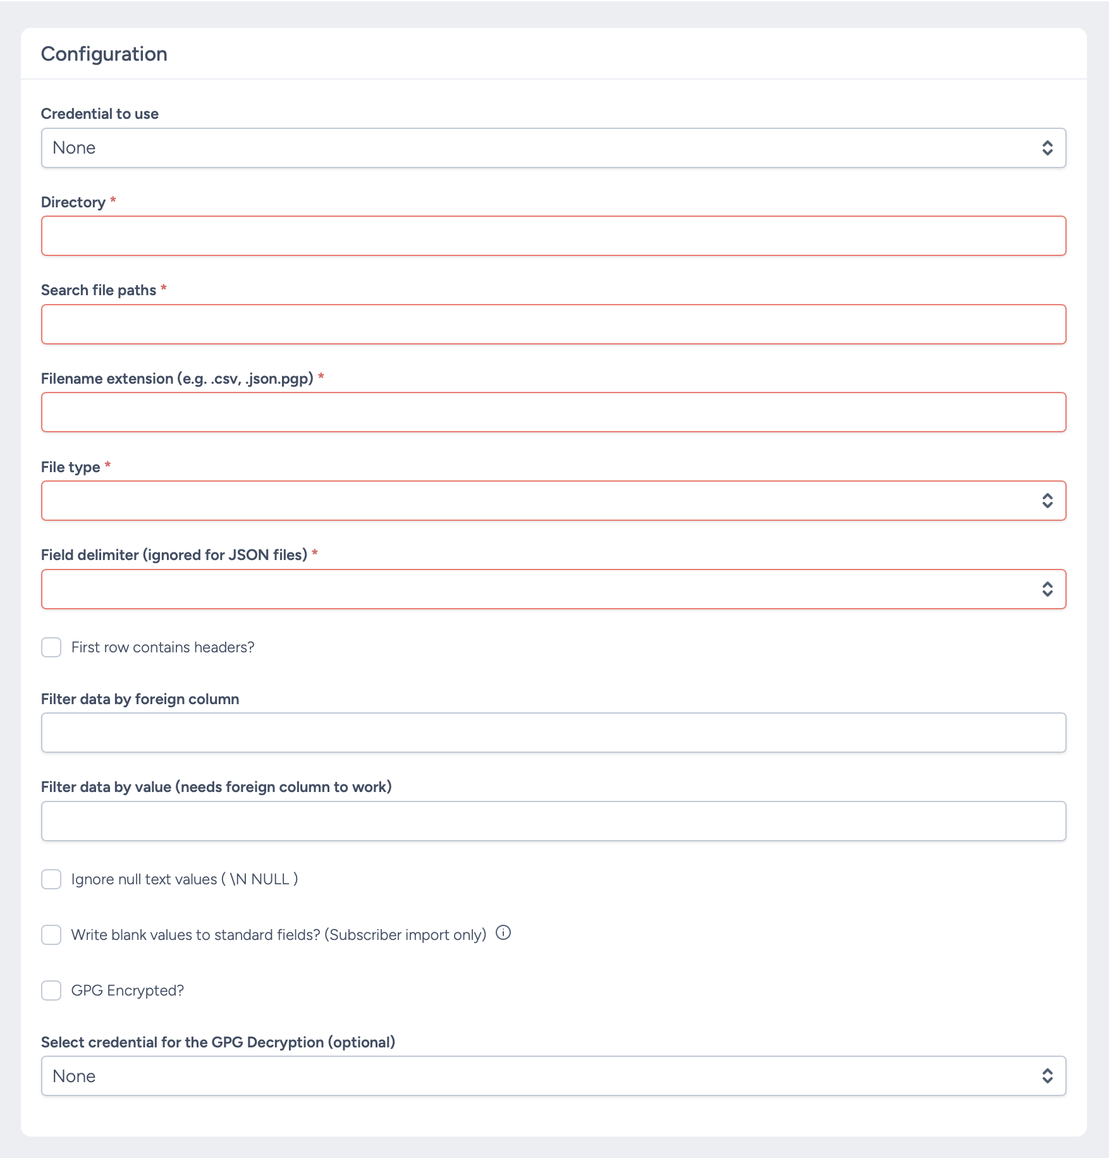Viewport: 1109px width, 1158px height.
Task: Click info icon beside Write blank values
Action: pyautogui.click(x=503, y=933)
